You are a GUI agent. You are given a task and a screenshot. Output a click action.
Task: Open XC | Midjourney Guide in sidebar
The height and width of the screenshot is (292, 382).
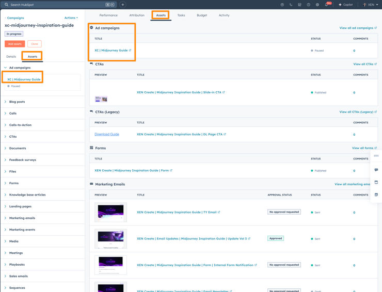[24, 79]
